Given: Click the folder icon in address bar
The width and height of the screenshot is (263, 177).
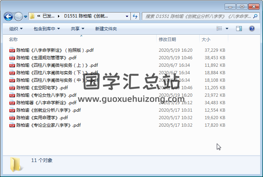Looking at the screenshot, I should click(32, 16).
